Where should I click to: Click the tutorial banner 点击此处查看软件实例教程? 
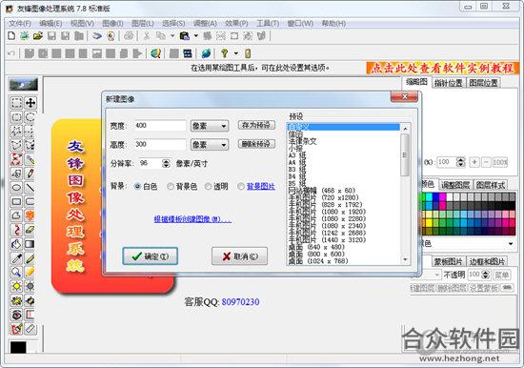click(442, 68)
